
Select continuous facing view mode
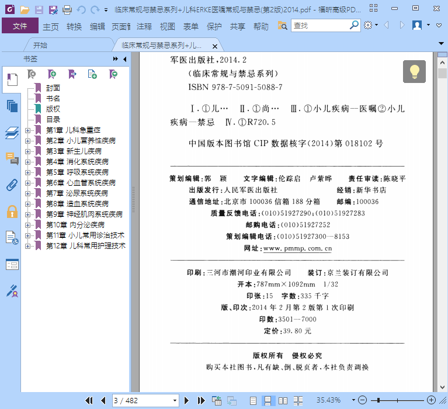(x=298, y=401)
